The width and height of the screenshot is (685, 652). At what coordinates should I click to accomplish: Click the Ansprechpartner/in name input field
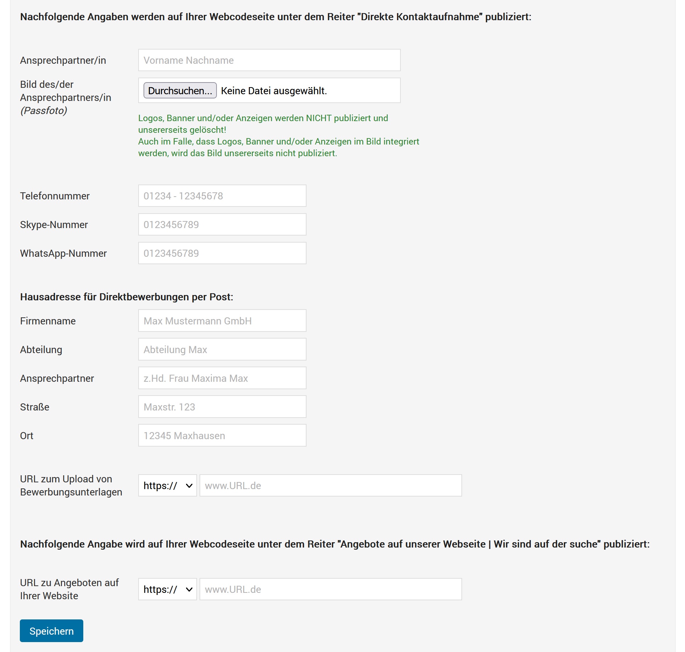tap(269, 60)
